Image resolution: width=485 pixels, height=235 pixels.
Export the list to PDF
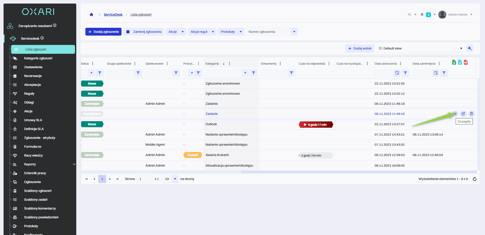[466, 62]
